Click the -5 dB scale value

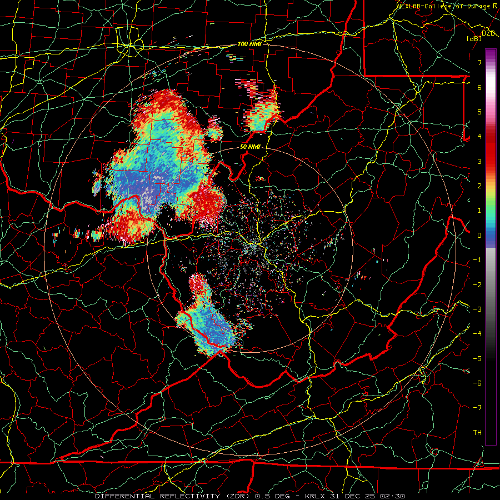(x=477, y=358)
